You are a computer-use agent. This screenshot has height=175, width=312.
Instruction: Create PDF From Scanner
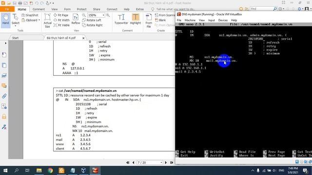(x=165, y=15)
